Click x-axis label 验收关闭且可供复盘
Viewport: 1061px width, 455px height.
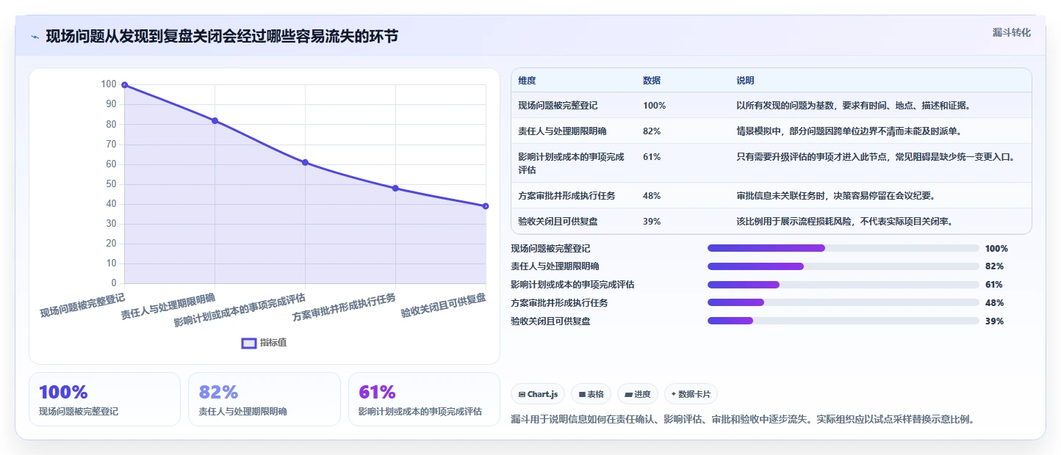point(443,305)
